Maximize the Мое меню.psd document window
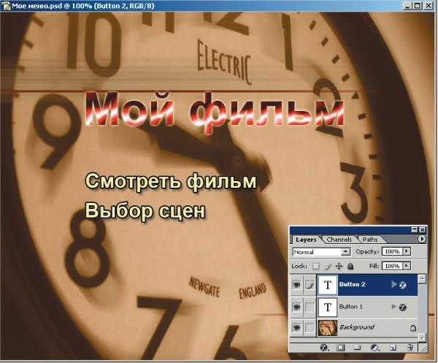438x363 pixels. click(417, 5)
